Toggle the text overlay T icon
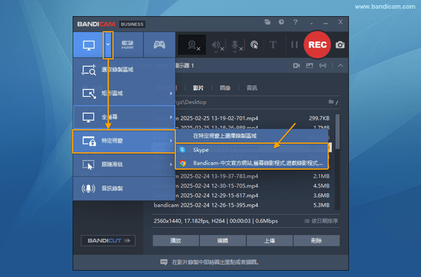Screen dimensions: 421x277 tap(273, 44)
